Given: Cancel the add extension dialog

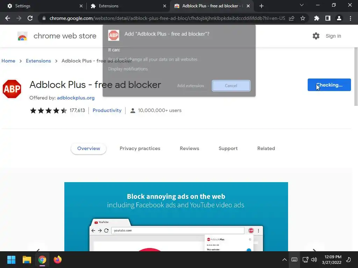Looking at the screenshot, I should tap(231, 86).
